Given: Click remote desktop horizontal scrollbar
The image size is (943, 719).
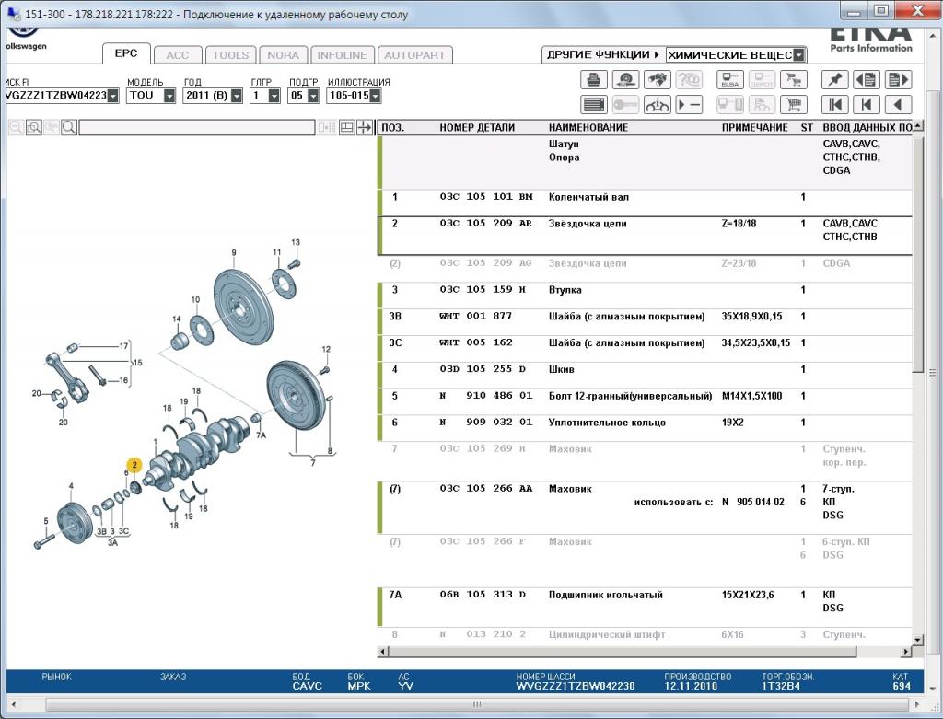Looking at the screenshot, I should [x=477, y=704].
